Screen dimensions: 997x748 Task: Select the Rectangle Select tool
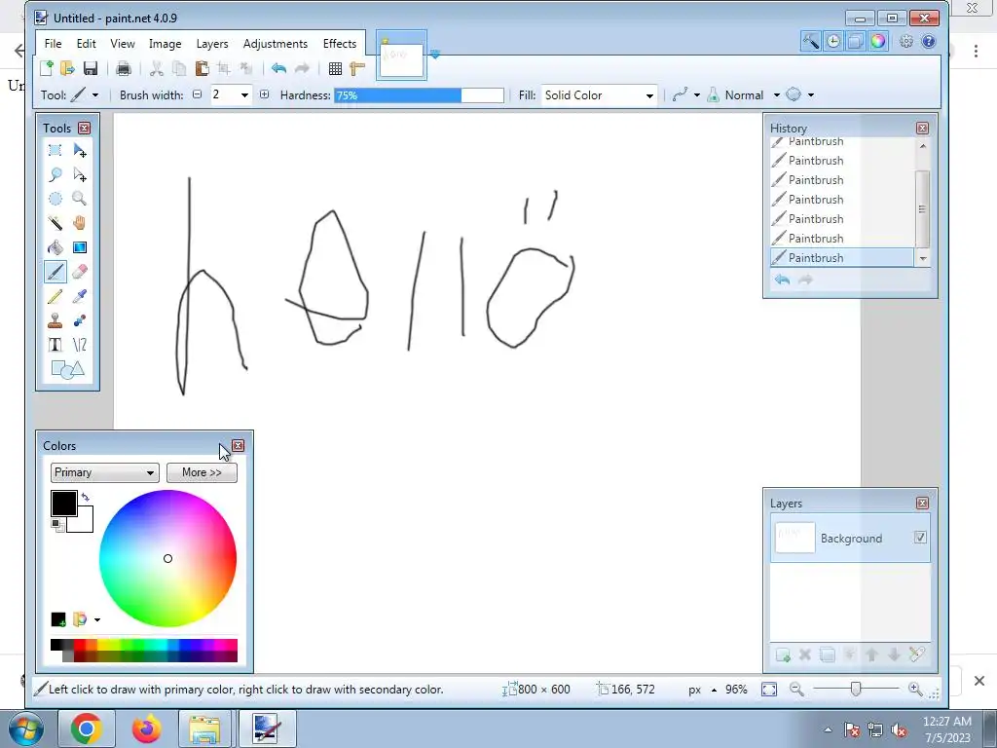(x=55, y=150)
